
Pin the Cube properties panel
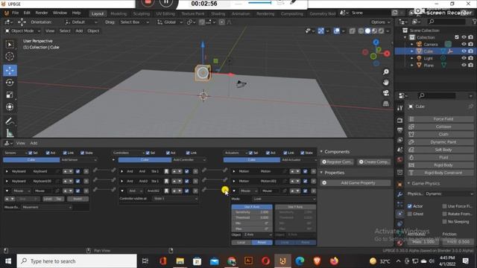pos(470,106)
